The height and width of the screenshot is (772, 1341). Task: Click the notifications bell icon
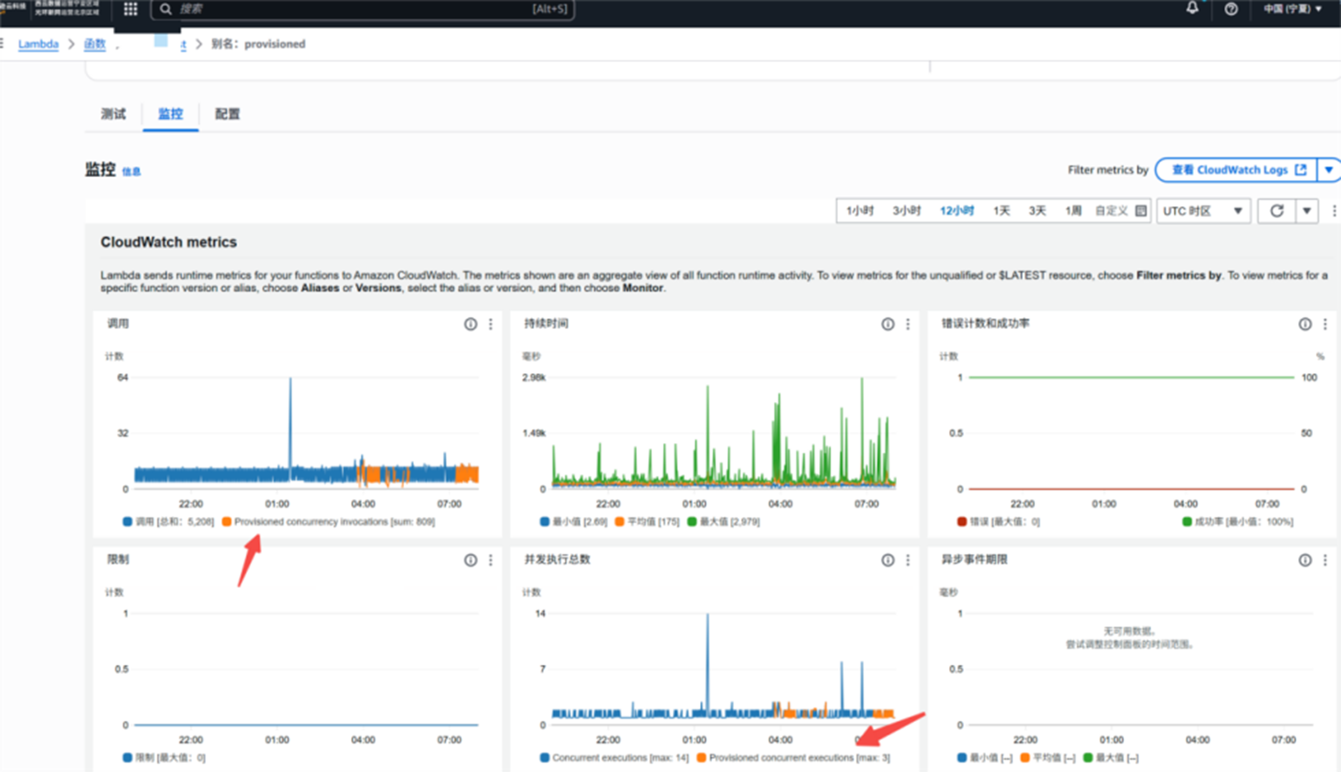pyautogui.click(x=1192, y=8)
